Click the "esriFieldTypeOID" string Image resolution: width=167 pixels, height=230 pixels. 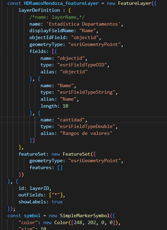82,65
